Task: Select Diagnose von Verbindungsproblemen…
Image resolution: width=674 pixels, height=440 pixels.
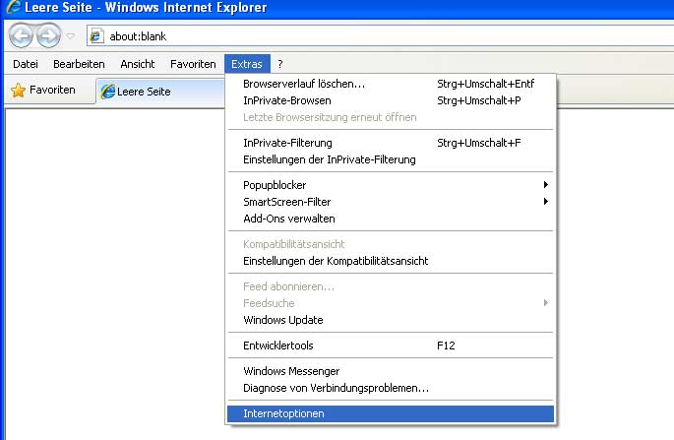Action: pyautogui.click(x=391, y=388)
